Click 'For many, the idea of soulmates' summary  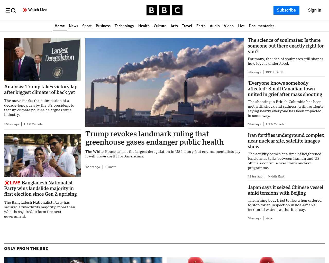(285, 61)
